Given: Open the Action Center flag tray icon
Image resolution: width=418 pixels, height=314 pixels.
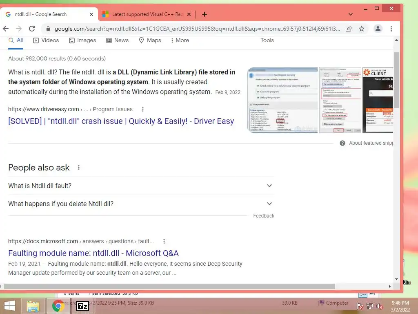Looking at the screenshot, I should tap(360, 306).
